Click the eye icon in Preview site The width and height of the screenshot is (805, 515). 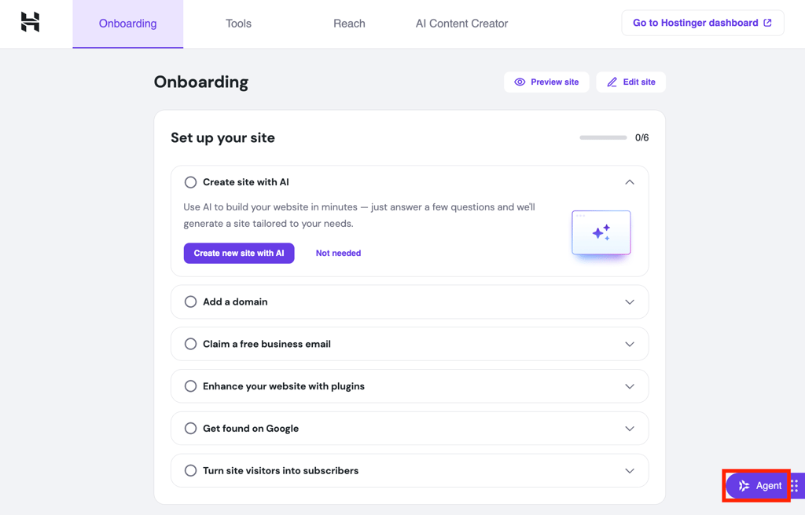[x=520, y=82]
